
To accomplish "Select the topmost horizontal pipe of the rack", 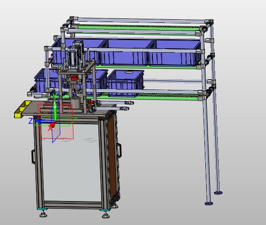I will 141,20.
